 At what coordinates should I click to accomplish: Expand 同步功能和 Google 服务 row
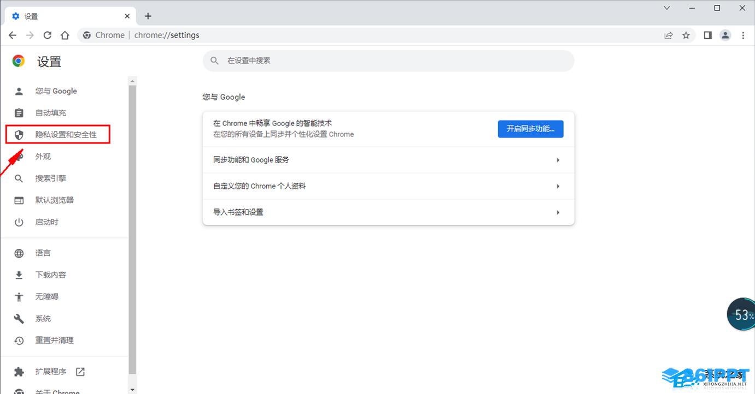click(x=388, y=160)
